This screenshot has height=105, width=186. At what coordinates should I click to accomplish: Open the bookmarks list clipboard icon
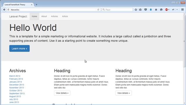pos(140,10)
